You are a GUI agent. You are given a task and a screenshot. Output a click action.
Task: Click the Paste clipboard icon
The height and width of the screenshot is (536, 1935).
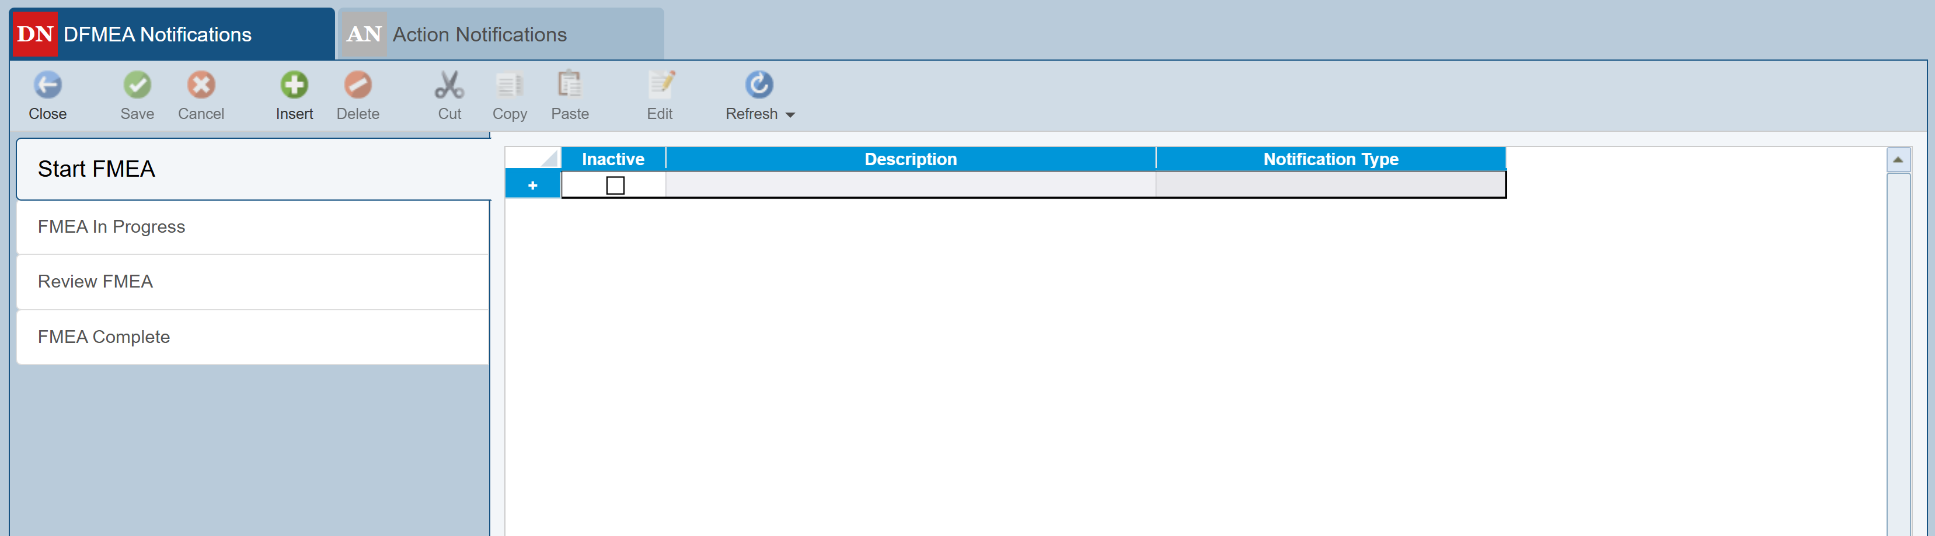[569, 86]
